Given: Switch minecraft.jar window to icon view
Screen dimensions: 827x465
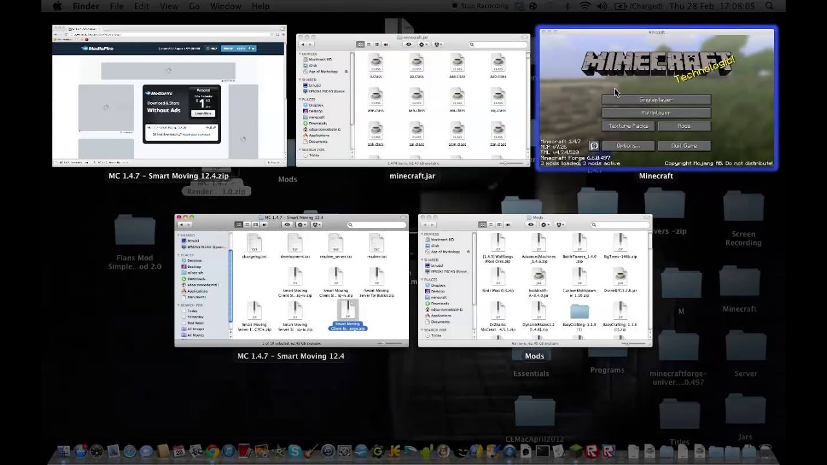Looking at the screenshot, I should pyautogui.click(x=361, y=45).
